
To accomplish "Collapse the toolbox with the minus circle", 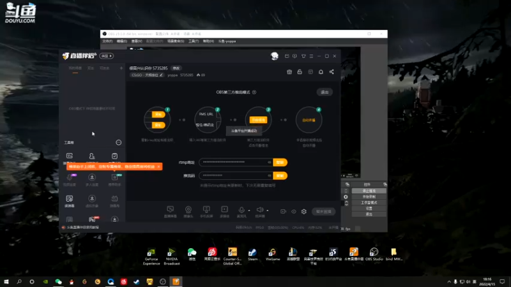I will (x=119, y=142).
